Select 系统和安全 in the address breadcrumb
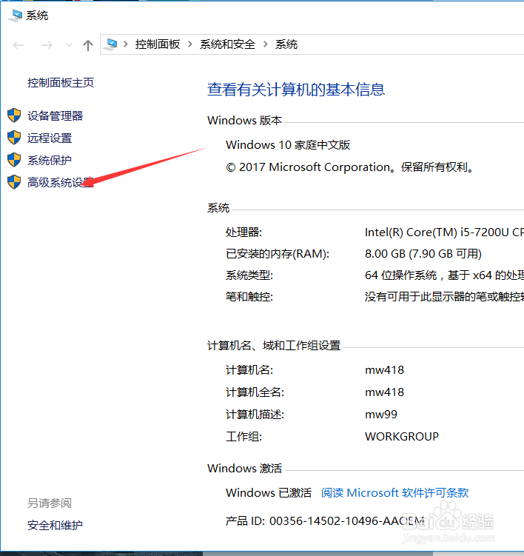The width and height of the screenshot is (524, 556). (227, 44)
